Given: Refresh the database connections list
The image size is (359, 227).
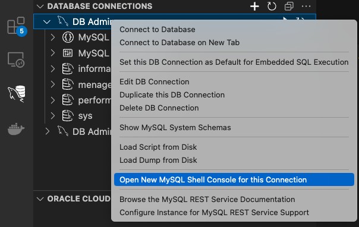Looking at the screenshot, I should click(272, 6).
